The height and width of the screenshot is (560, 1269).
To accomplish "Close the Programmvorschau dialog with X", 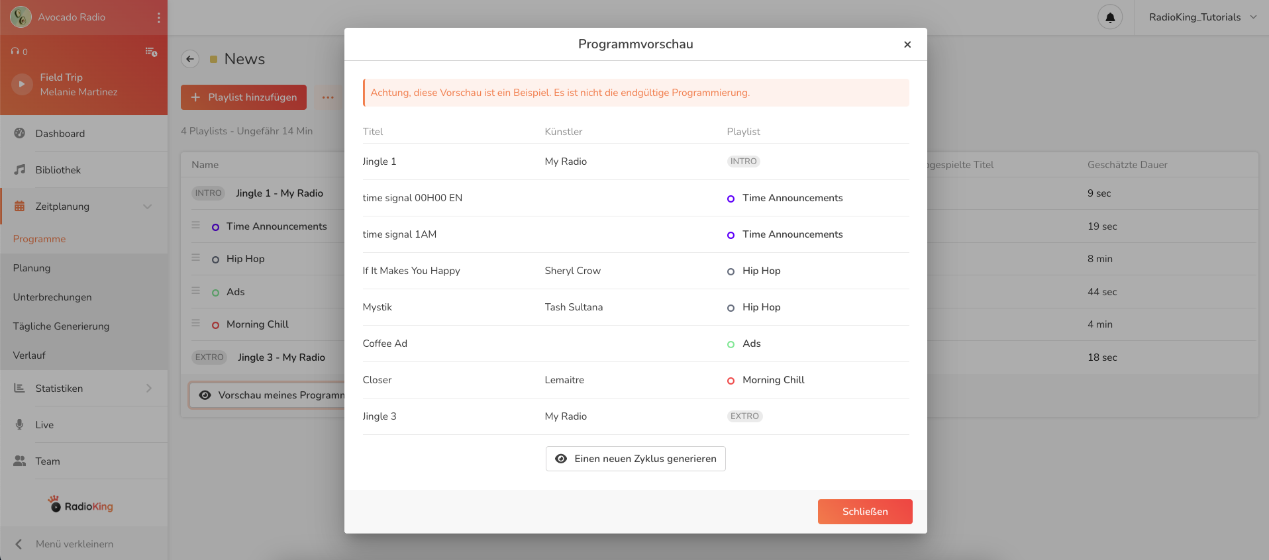I will [907, 44].
